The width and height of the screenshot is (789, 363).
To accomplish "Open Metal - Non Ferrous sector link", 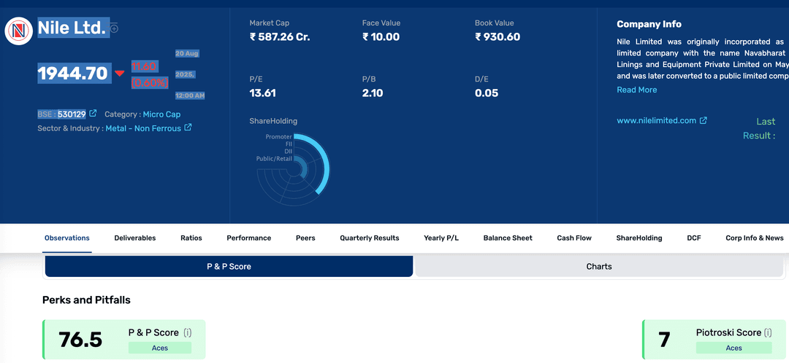I will tap(143, 128).
